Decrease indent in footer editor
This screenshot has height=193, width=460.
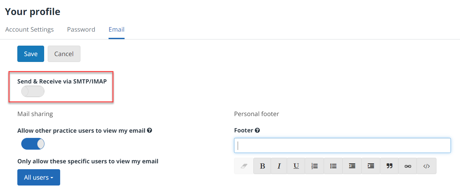352,166
